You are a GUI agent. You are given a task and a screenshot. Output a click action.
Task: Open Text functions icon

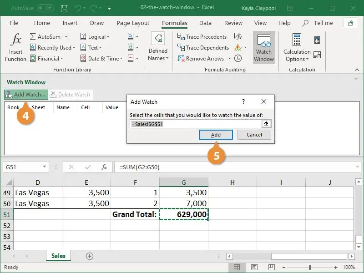point(83,47)
